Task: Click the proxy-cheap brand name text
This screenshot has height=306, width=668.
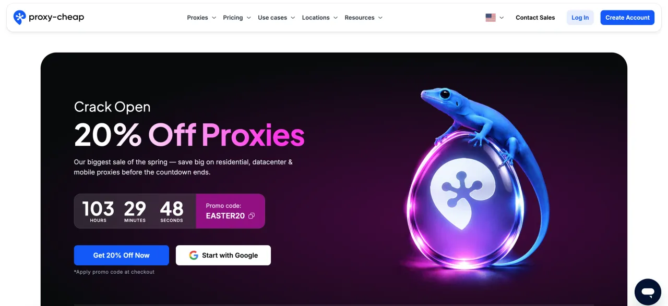Action: pyautogui.click(x=56, y=17)
